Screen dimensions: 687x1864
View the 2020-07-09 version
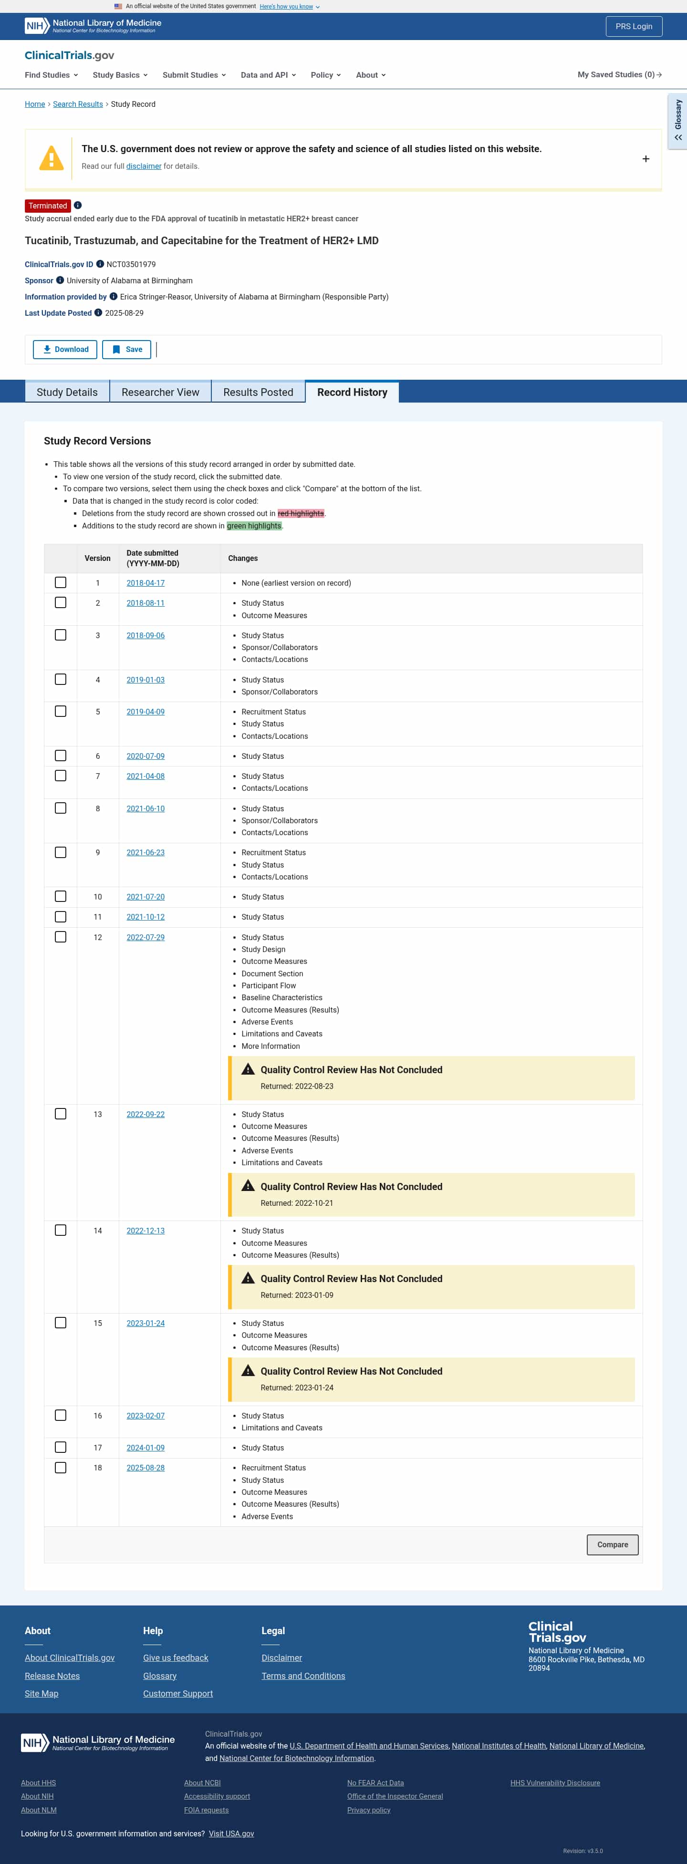coord(146,756)
